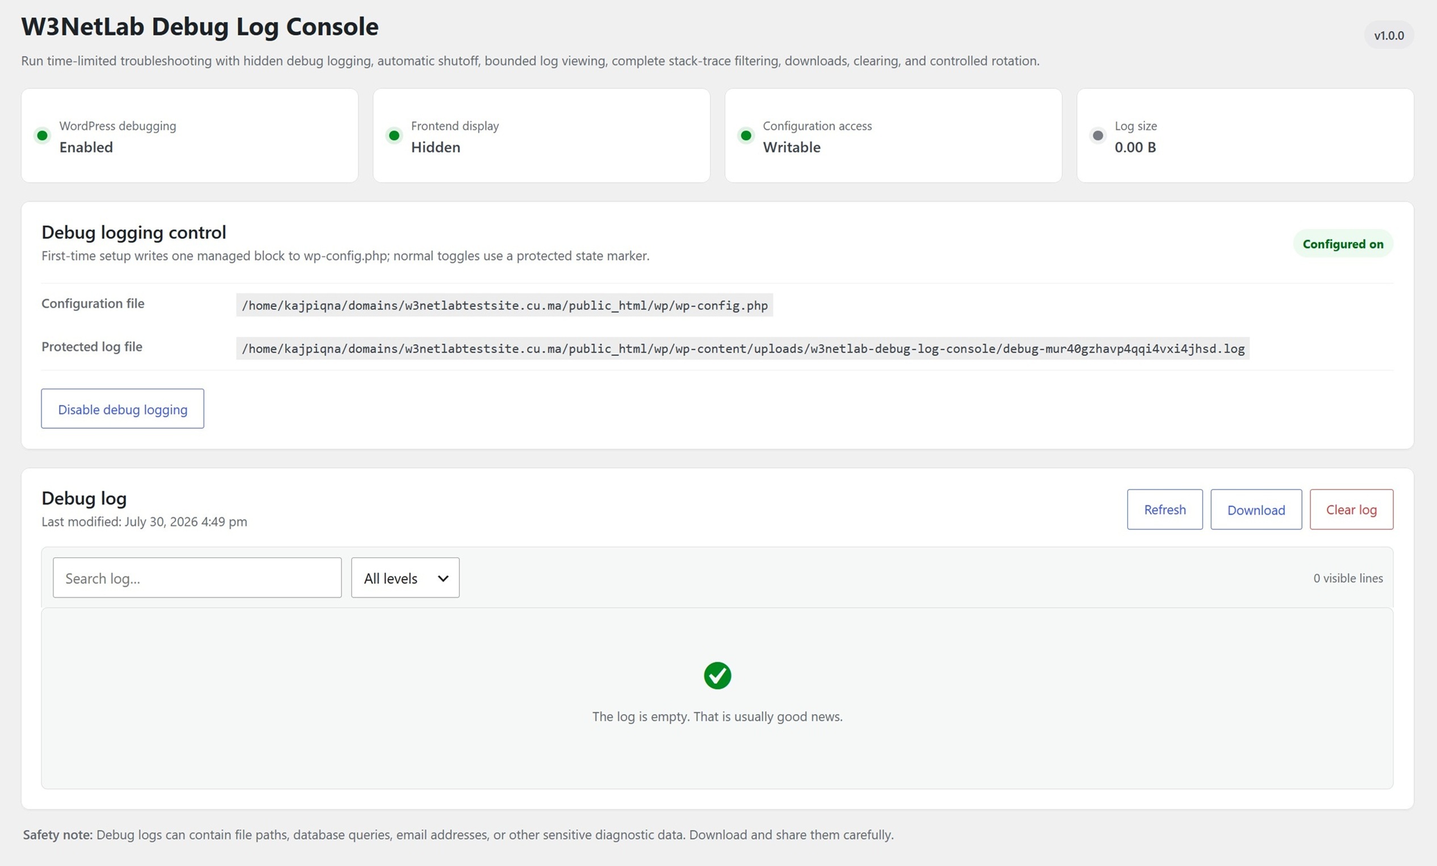Screen dimensions: 1437x866
Task: Click the v1.0.0 version badge
Action: (1389, 36)
